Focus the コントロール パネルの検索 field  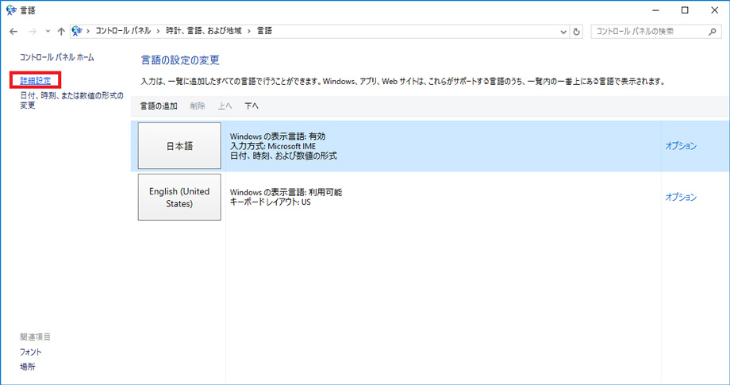[x=656, y=31]
